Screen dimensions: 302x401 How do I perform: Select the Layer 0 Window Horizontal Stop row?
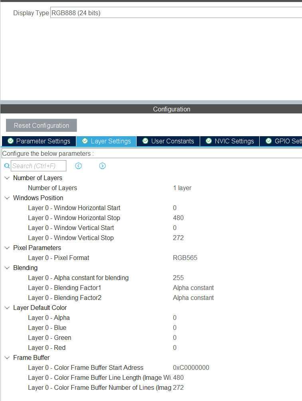74,218
